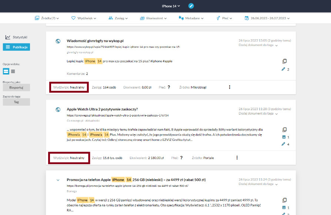Go to Statystyki in the sidebar
The height and width of the screenshot is (215, 331).
pyautogui.click(x=16, y=37)
